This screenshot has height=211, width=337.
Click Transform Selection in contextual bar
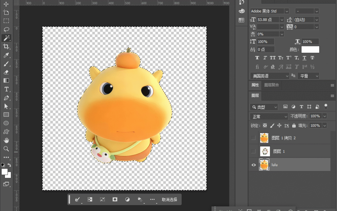pyautogui.click(x=102, y=200)
